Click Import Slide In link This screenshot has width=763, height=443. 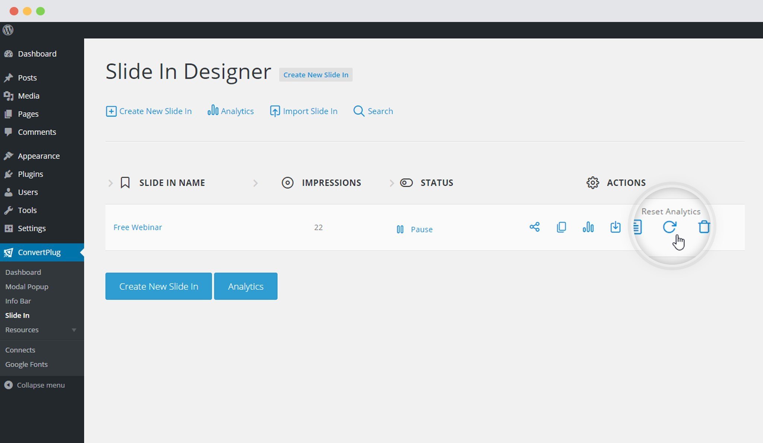click(304, 111)
